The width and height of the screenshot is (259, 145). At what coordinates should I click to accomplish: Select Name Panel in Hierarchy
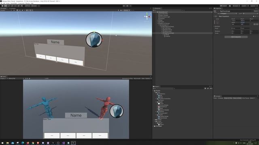(x=168, y=31)
